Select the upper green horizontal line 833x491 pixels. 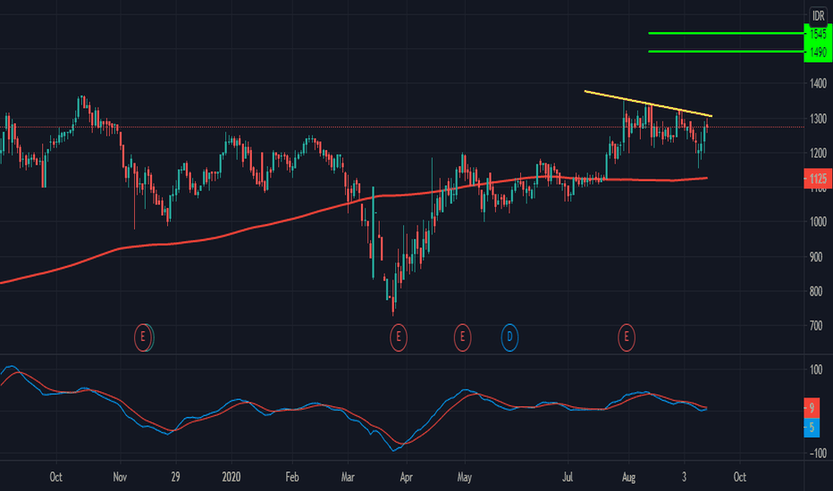[x=727, y=33]
